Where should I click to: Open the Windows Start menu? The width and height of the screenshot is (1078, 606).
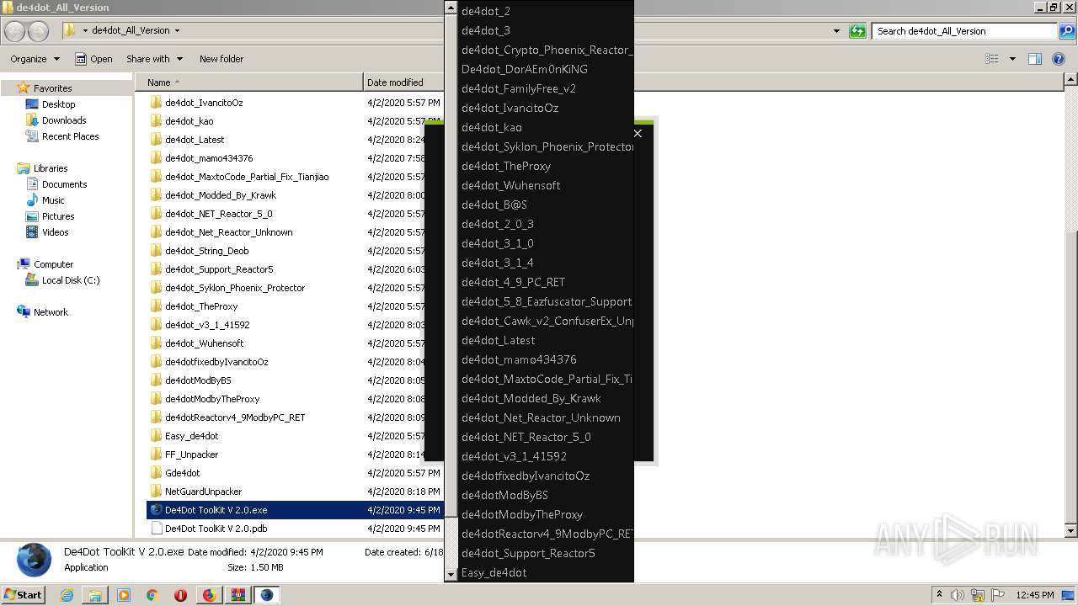pos(23,594)
